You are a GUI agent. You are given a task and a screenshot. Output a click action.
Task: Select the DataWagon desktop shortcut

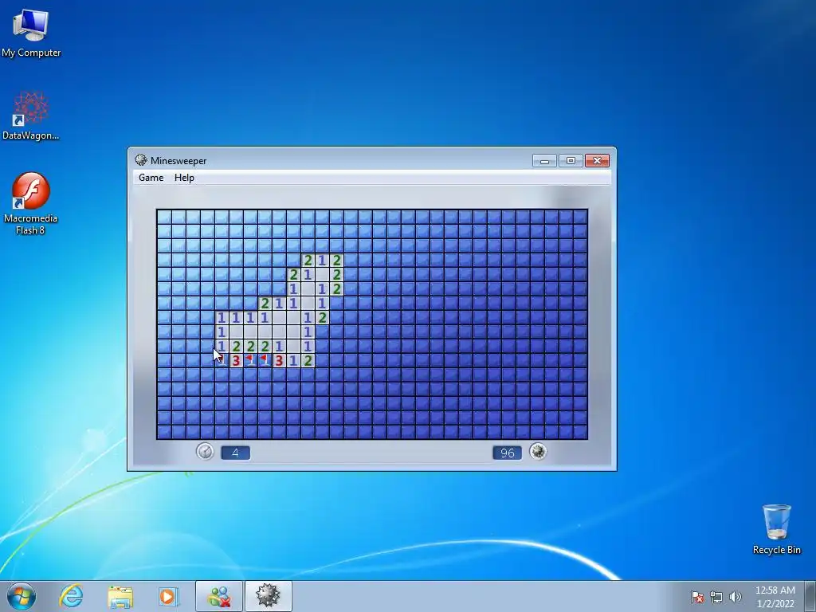coord(31,116)
